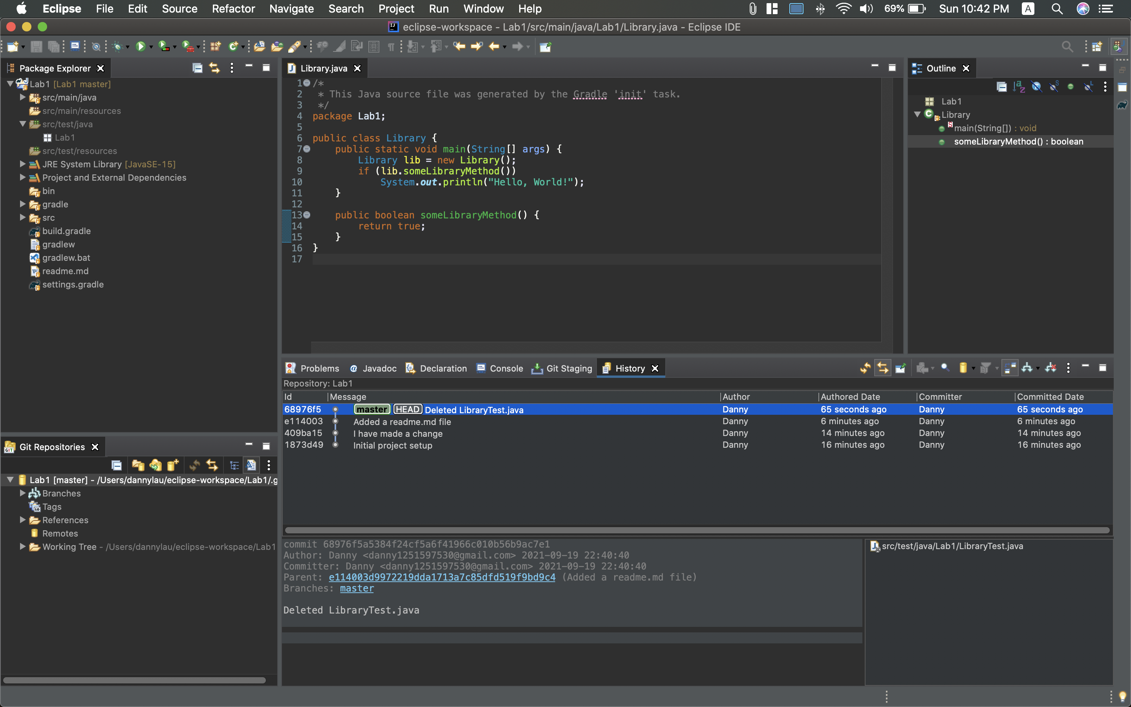The image size is (1131, 707).
Task: Toggle Link with Editor in Package Explorer
Action: click(x=214, y=68)
